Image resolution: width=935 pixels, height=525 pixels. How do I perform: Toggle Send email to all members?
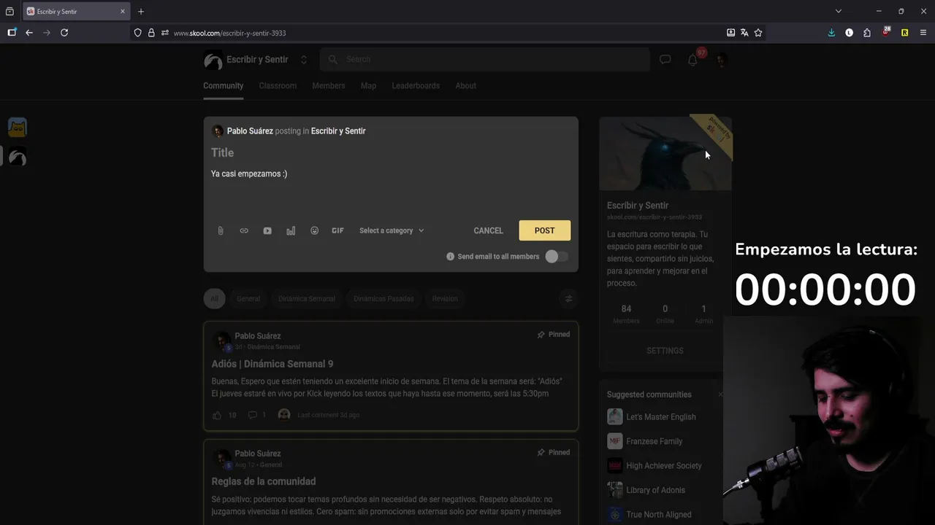click(557, 257)
